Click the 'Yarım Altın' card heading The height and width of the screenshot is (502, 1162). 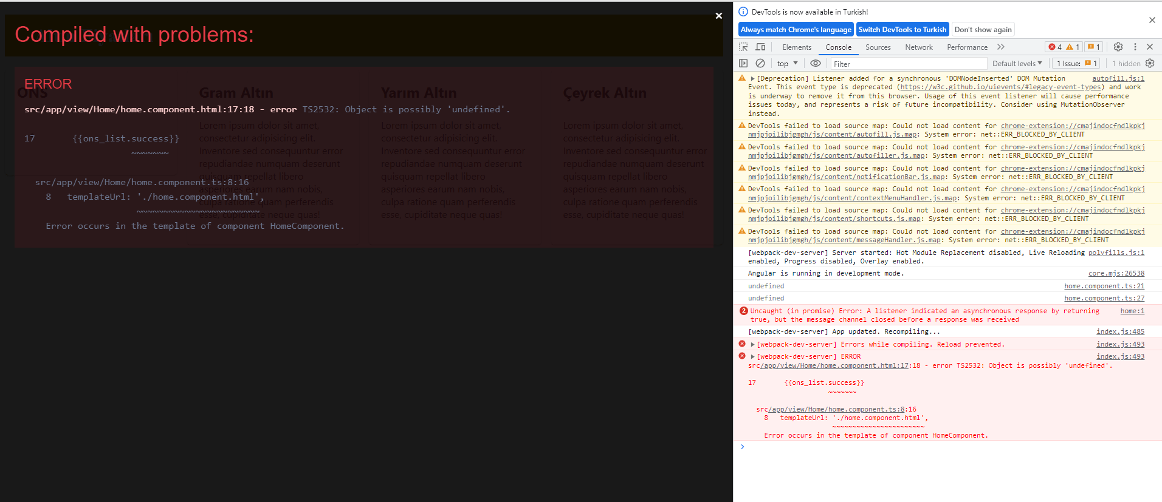419,93
